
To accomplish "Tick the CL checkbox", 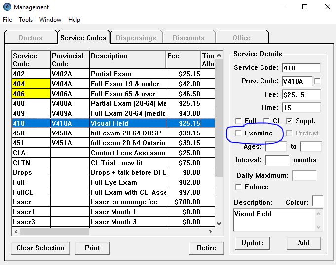I will pyautogui.click(x=266, y=121).
